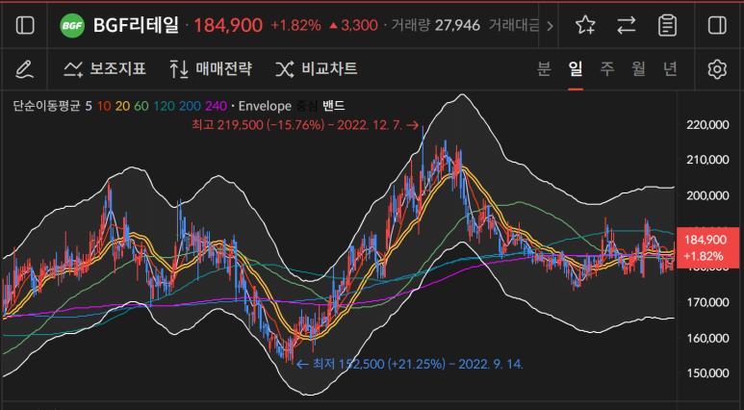
Task: Click the green BGF company logo
Action: click(72, 26)
